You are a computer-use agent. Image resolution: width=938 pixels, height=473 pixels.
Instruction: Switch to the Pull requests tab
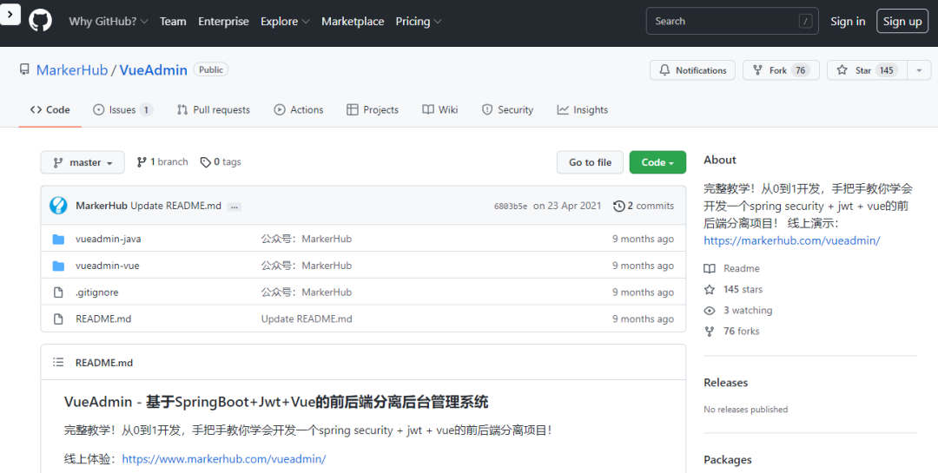click(214, 110)
